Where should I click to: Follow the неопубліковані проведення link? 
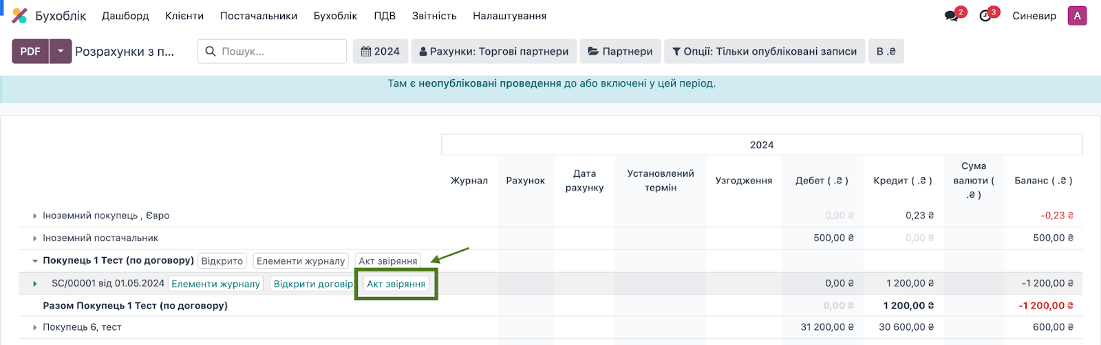click(490, 83)
